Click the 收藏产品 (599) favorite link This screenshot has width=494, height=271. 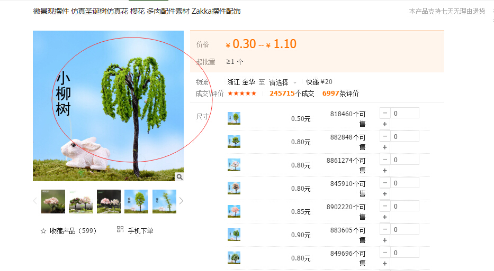pyautogui.click(x=73, y=231)
